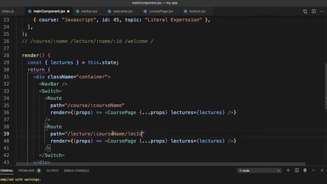
Task: Click the 'return (' statement on line 30
Action: tap(39, 70)
